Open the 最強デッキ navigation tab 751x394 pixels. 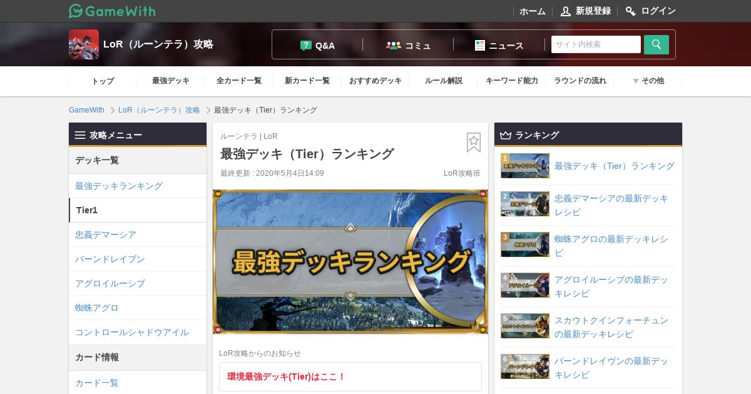171,81
